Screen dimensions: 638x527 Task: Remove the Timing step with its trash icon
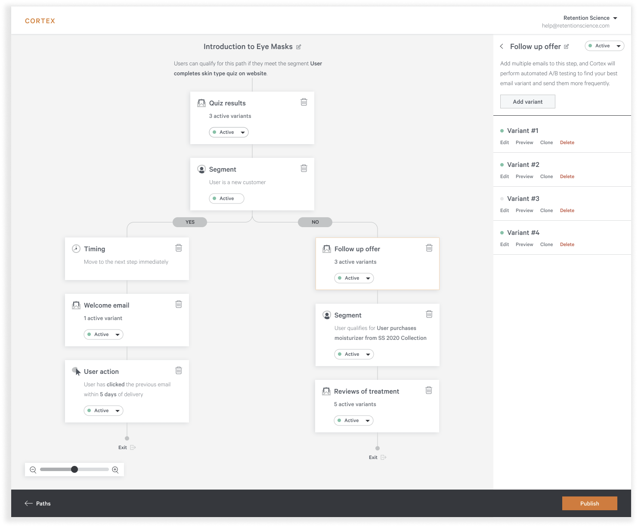click(x=179, y=248)
